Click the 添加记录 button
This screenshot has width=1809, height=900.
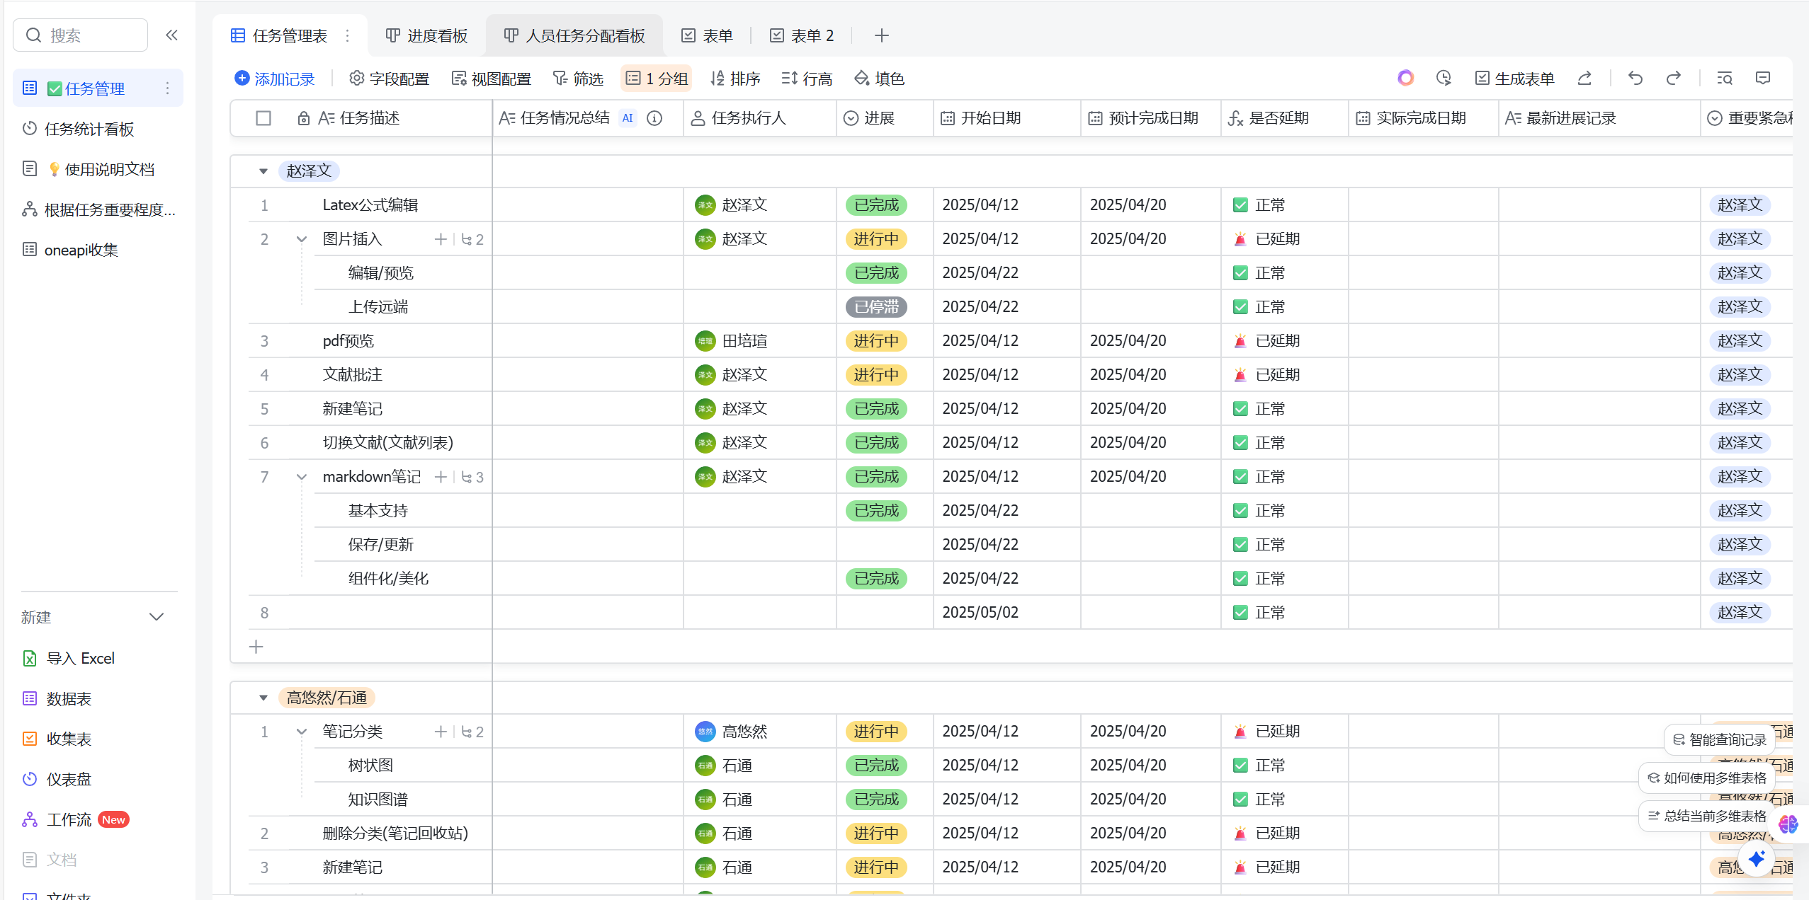(275, 79)
